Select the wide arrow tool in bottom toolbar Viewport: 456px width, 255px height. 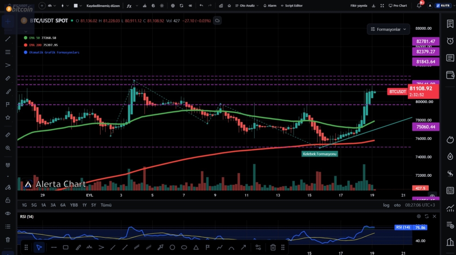[x=160, y=247]
